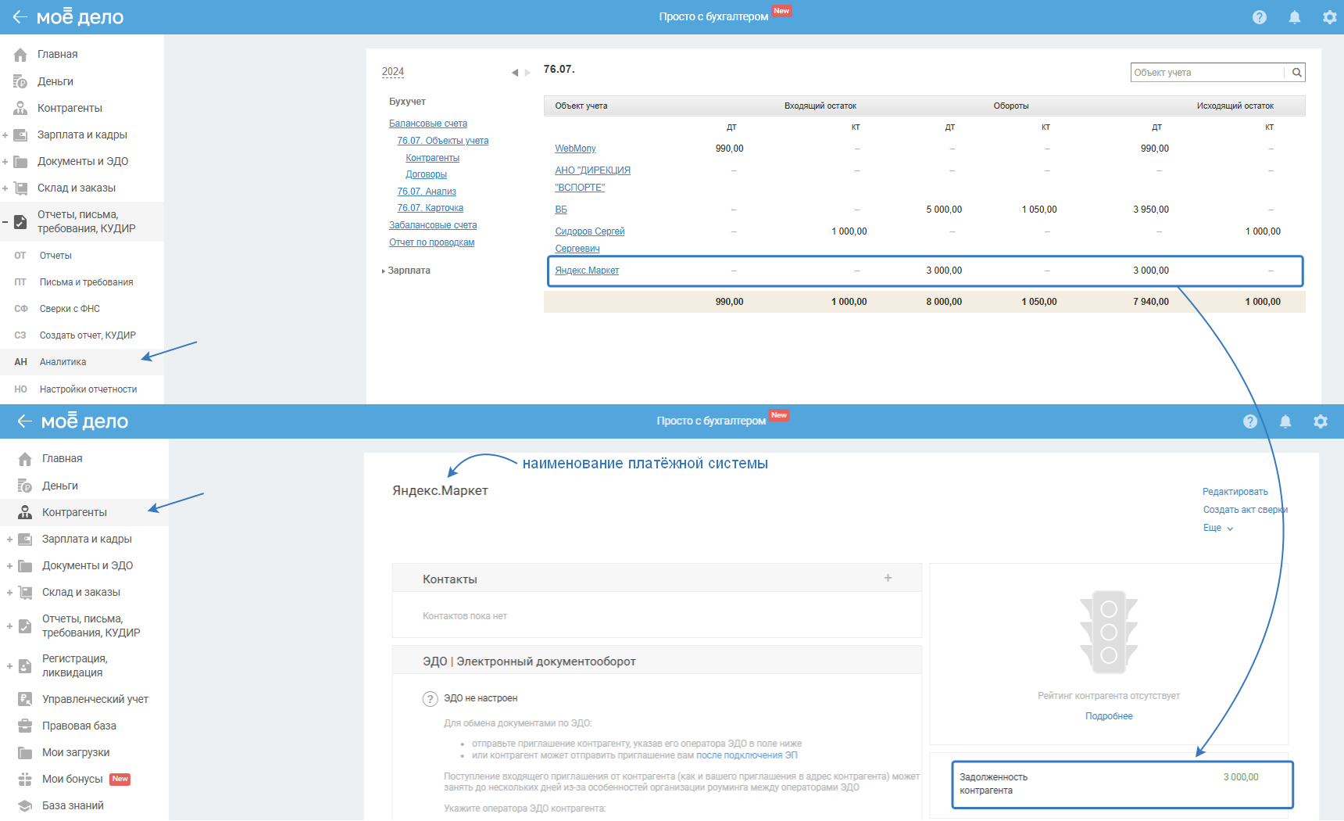Click the total cell 7 940,00
Image resolution: width=1344 pixels, height=821 pixels.
(x=1151, y=302)
